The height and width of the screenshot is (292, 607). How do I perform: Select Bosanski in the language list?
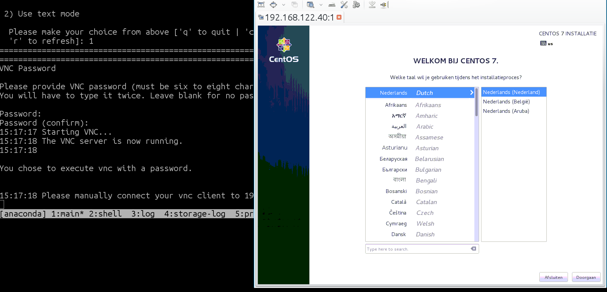pos(420,191)
